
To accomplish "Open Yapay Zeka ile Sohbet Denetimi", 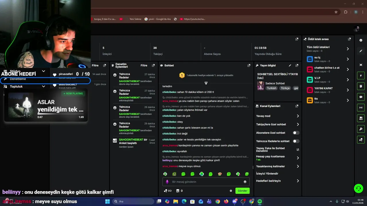I will (x=278, y=150).
